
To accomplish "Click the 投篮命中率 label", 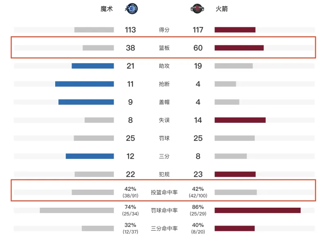I will pyautogui.click(x=164, y=192).
